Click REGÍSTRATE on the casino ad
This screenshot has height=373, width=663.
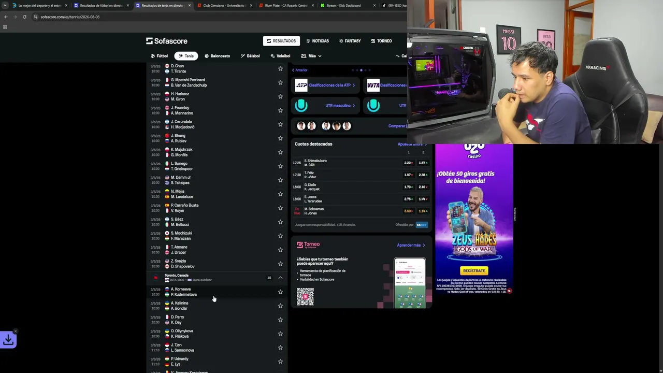point(474,270)
